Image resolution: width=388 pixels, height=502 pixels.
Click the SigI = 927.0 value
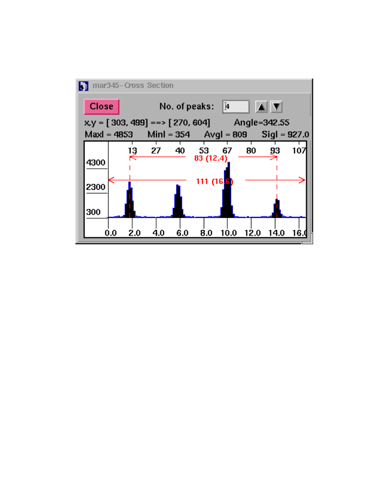[x=285, y=135]
